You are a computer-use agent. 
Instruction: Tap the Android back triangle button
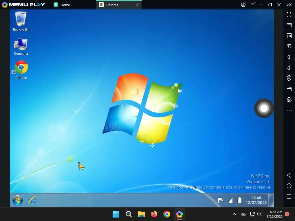pos(289,175)
